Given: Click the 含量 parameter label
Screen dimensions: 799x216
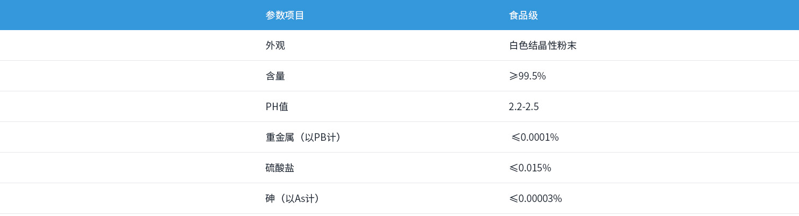Looking at the screenshot, I should 275,76.
